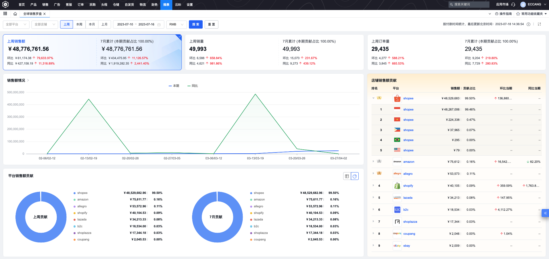Select the 本周 time range option
This screenshot has width=549, height=259.
point(79,25)
